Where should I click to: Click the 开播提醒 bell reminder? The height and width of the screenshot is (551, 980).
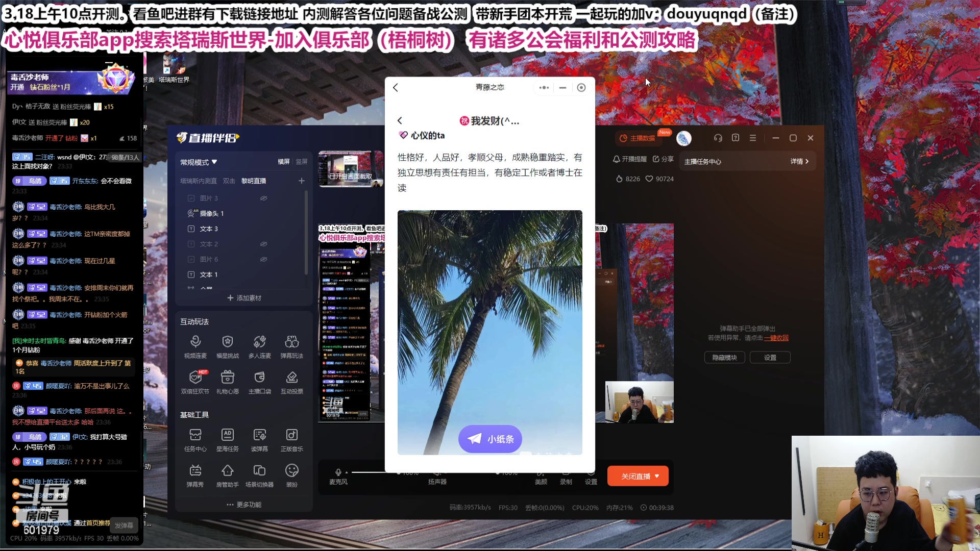click(x=629, y=159)
